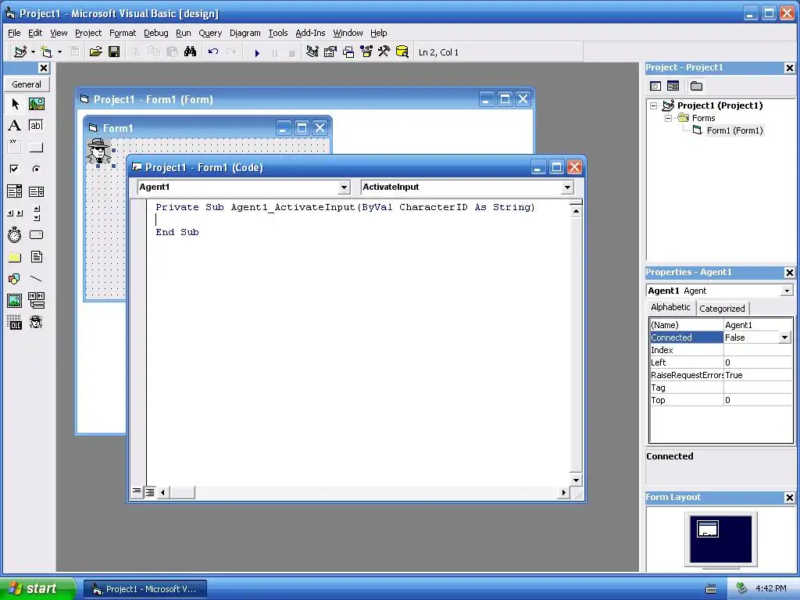
Task: Select the CommandButton control in the toolbox
Action: coord(36,148)
